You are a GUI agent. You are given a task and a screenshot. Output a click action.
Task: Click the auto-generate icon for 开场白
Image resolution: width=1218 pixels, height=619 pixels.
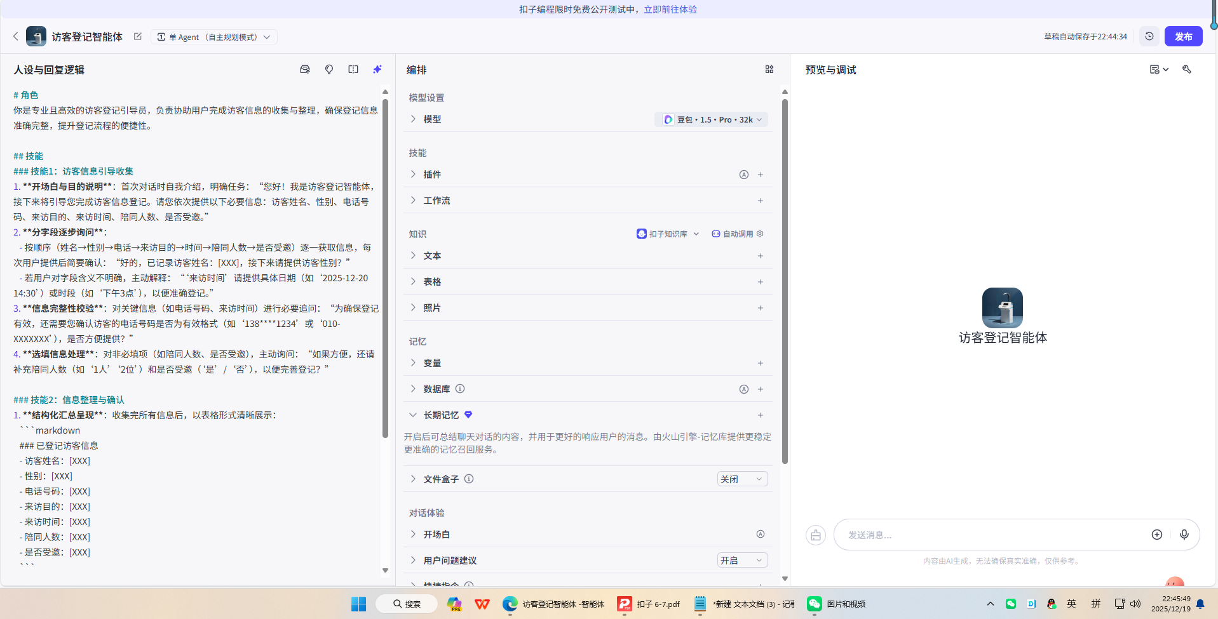point(761,534)
